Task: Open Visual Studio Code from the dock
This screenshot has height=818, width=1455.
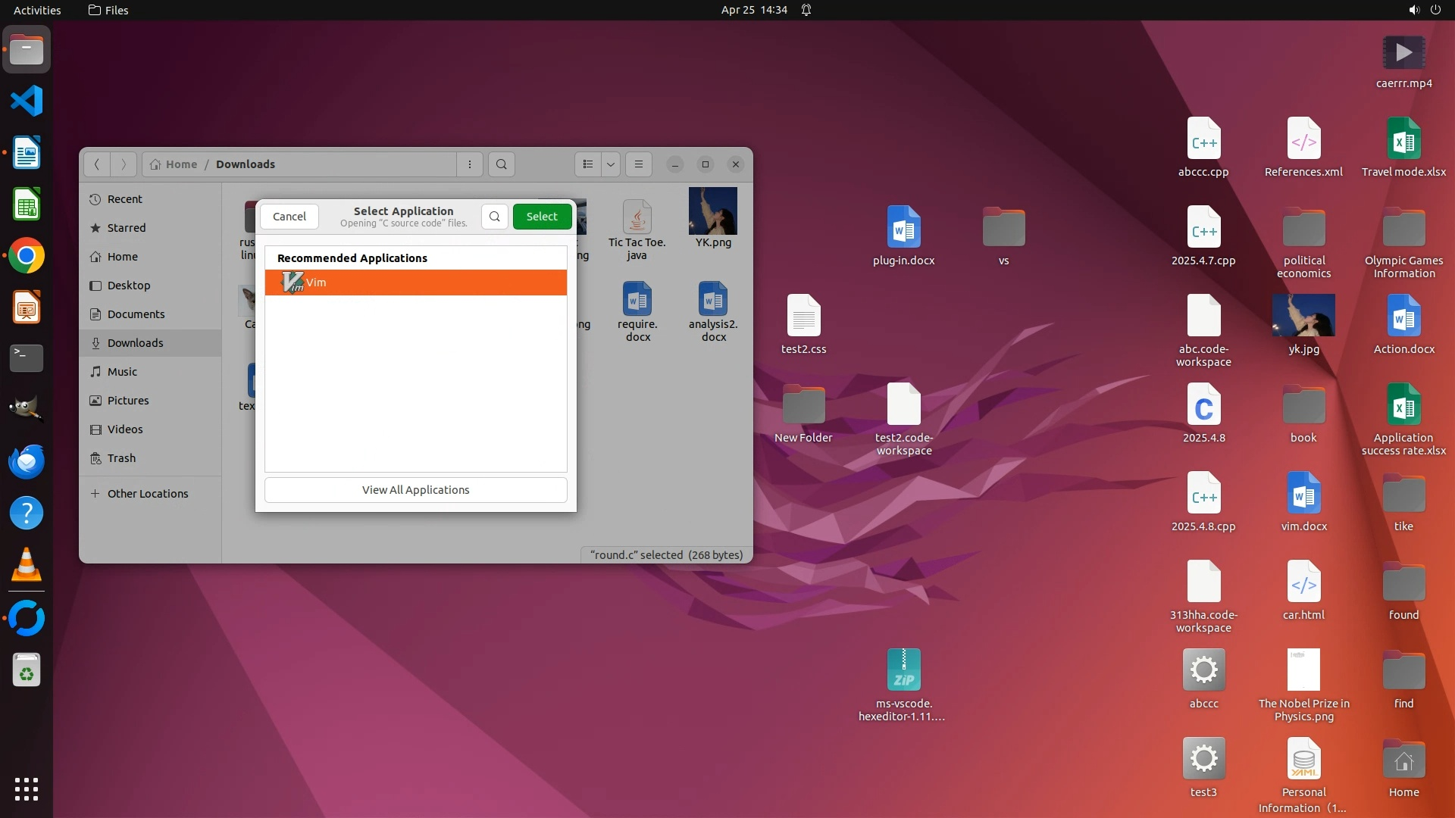Action: coord(27,101)
